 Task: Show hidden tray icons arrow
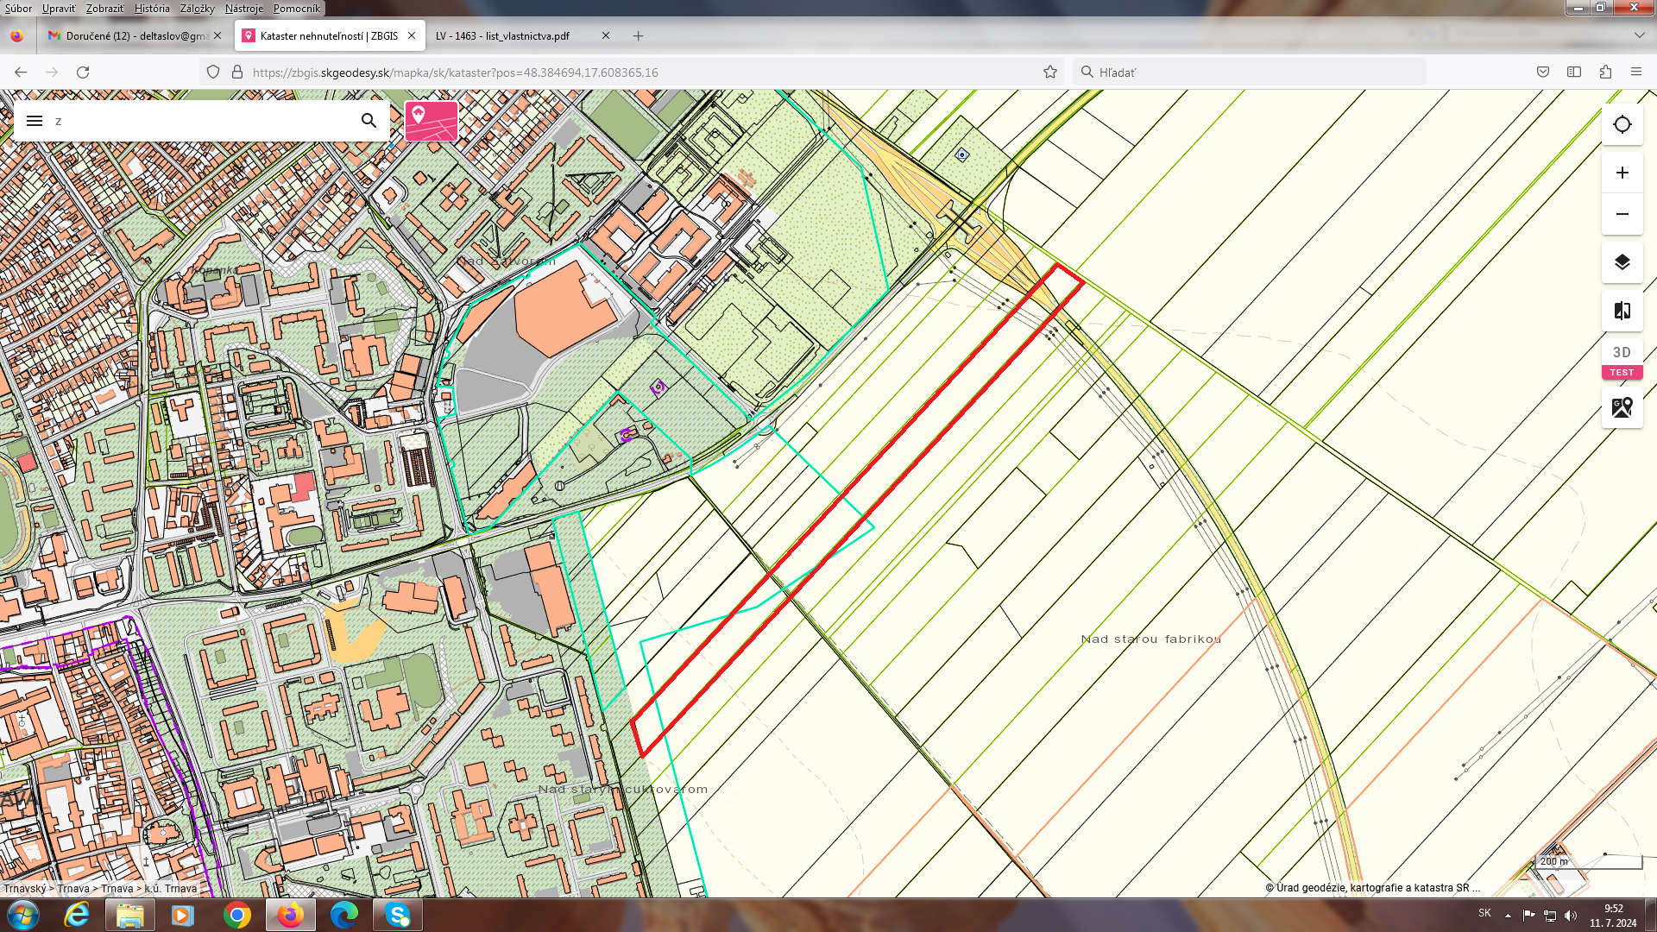click(1508, 915)
